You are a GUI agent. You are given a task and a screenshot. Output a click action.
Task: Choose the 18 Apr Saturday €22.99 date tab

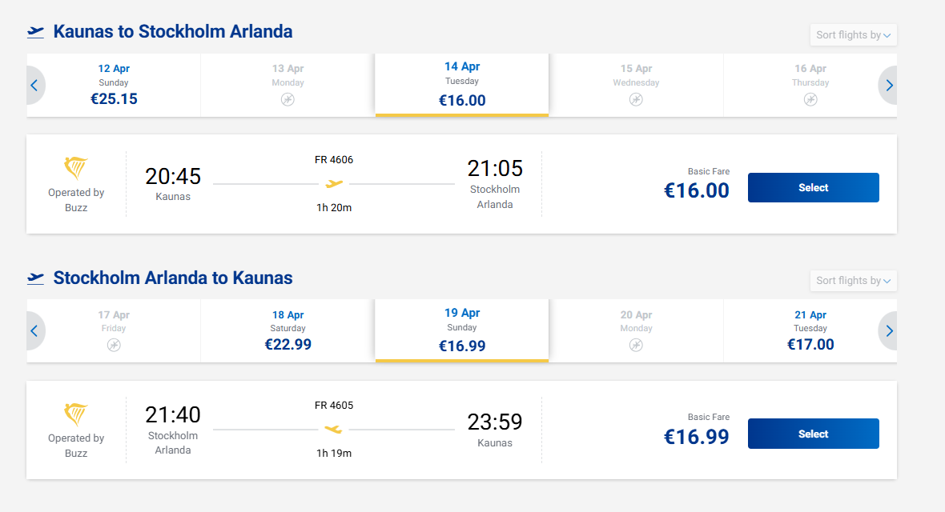288,330
